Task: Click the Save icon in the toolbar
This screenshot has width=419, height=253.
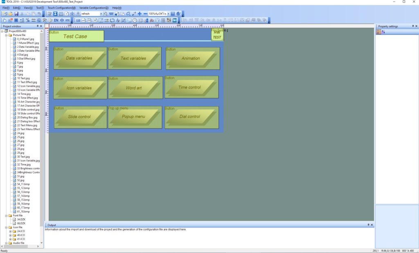Action: pos(16,14)
